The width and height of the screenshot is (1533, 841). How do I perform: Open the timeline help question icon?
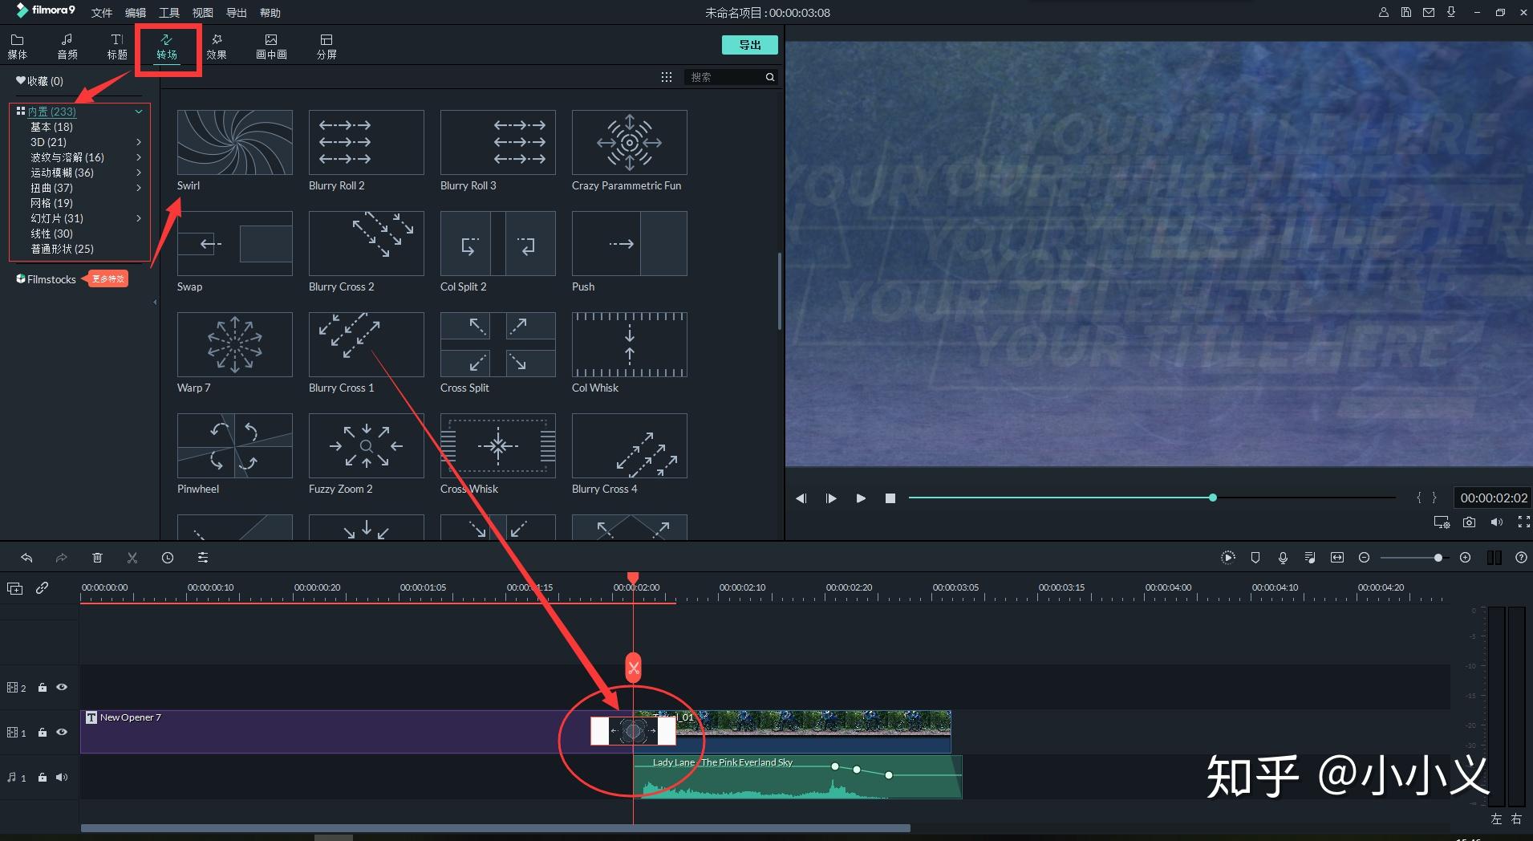click(1521, 557)
